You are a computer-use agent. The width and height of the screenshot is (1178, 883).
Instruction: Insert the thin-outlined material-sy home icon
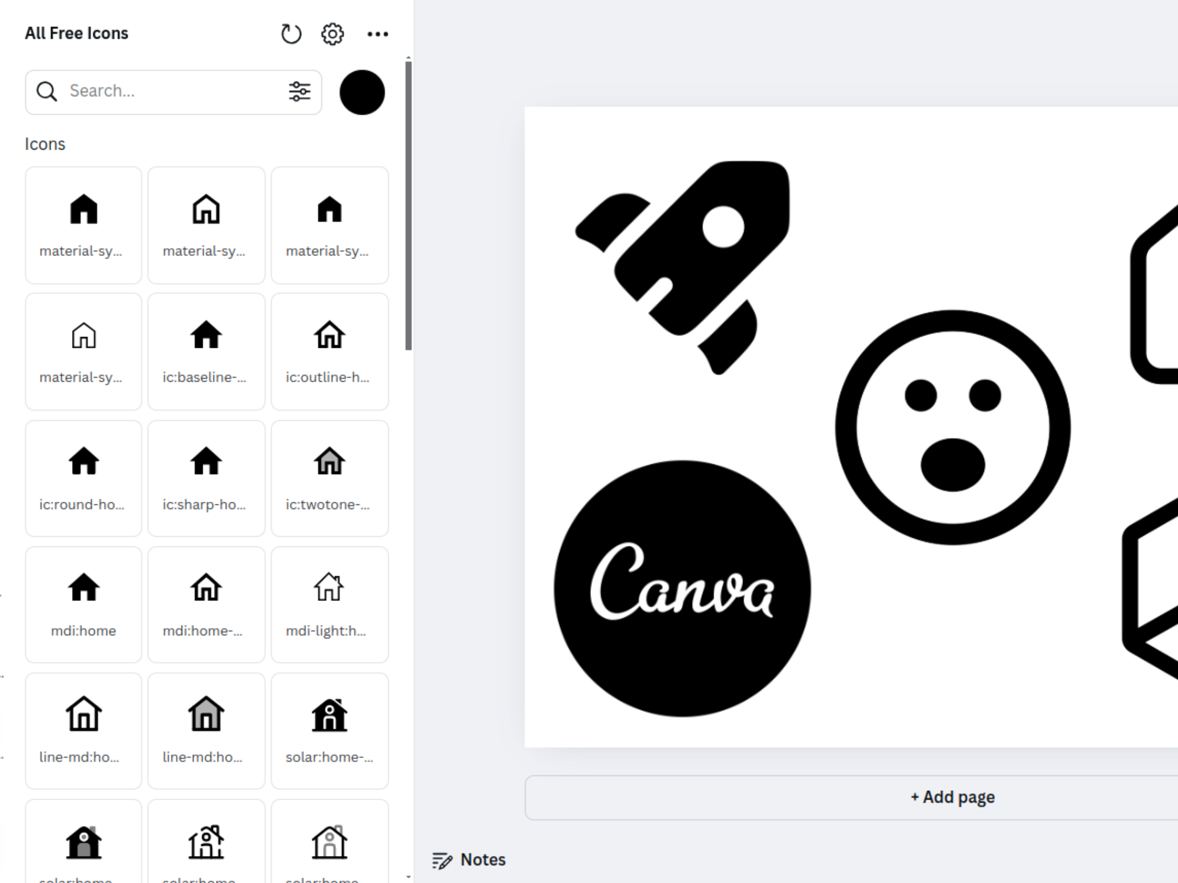[x=83, y=351]
